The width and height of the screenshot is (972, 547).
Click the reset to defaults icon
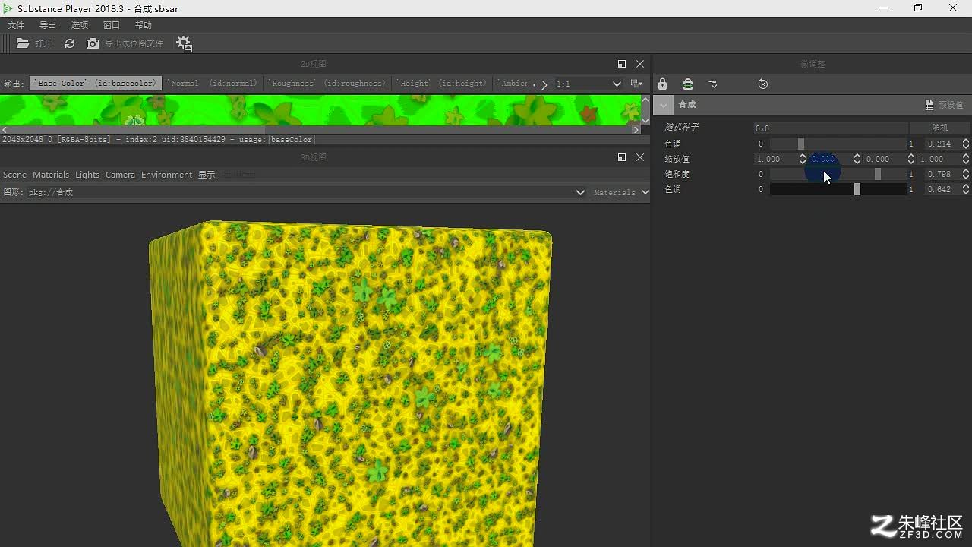763,84
